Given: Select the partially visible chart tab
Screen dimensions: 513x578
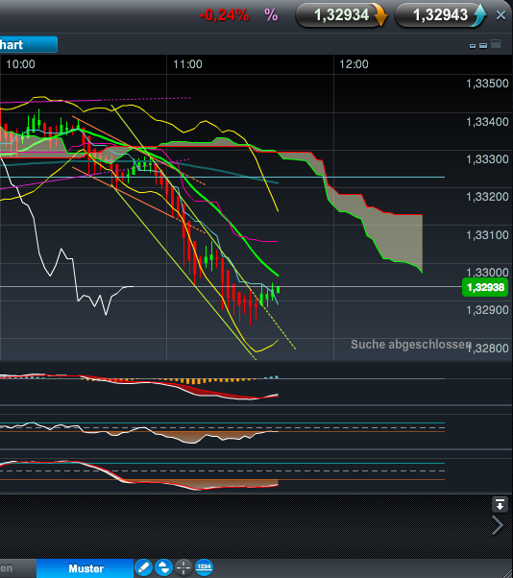Looking at the screenshot, I should 29,44.
